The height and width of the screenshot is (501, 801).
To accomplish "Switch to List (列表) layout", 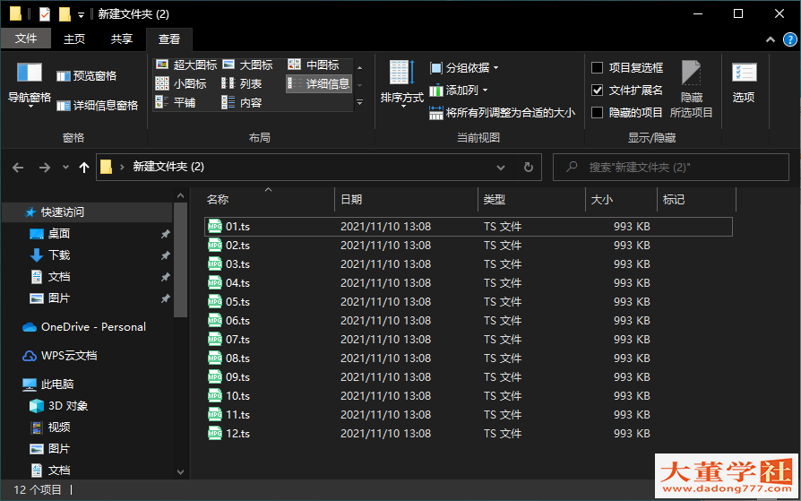I will click(242, 83).
